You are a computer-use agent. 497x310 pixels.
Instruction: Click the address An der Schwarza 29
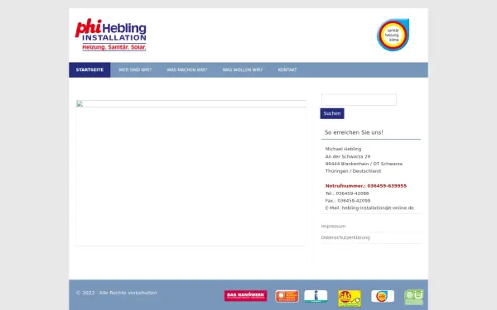coord(348,156)
